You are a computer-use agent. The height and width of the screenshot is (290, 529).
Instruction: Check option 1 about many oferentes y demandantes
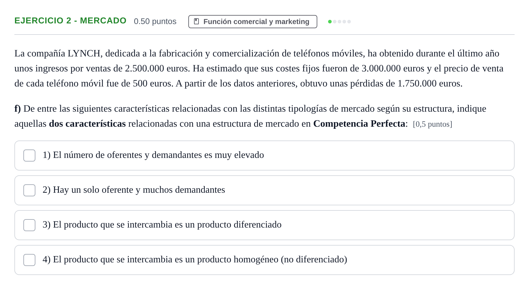[x=29, y=156]
